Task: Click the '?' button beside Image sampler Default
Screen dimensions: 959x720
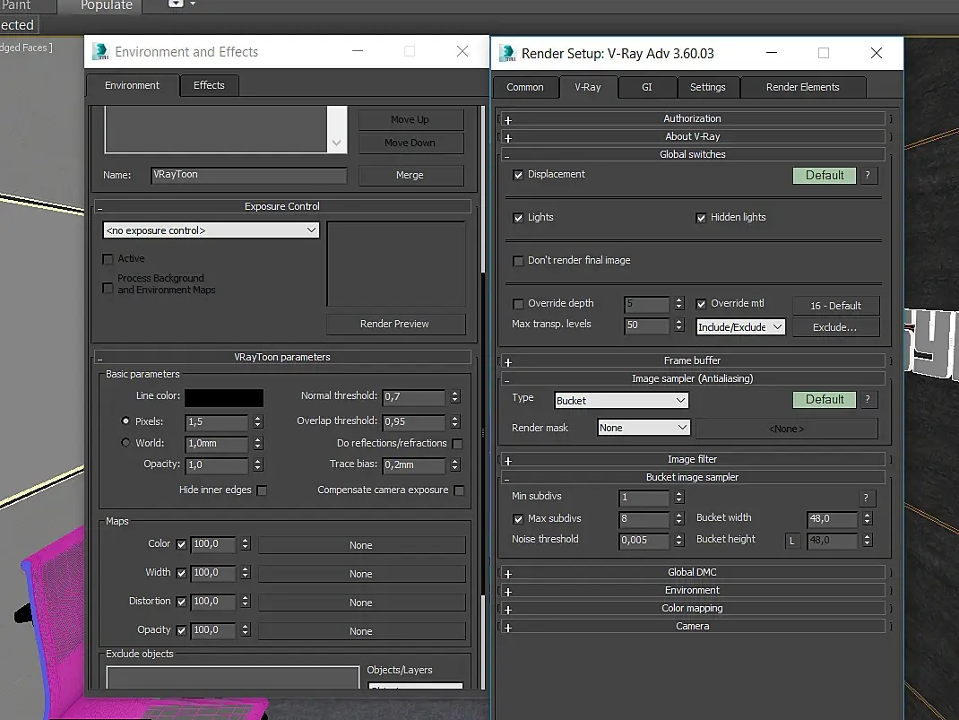Action: tap(868, 400)
